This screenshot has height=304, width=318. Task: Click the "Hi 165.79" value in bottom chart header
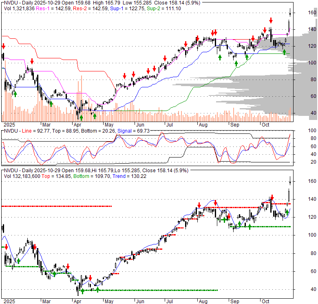point(103,171)
